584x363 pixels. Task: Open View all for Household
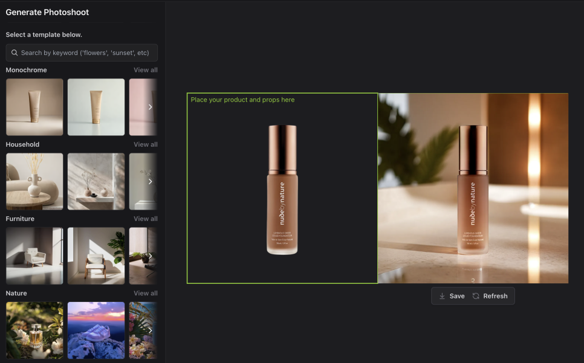146,144
